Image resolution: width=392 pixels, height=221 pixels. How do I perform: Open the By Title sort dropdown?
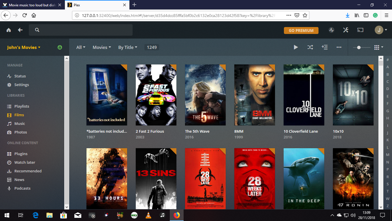[128, 47]
